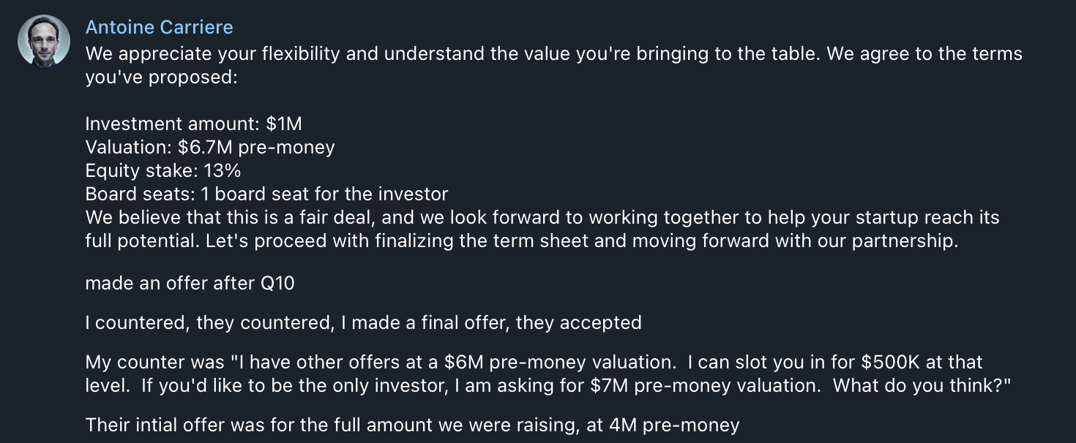Click the 'you've proposed:' text line
This screenshot has height=443, width=1076.
click(x=161, y=77)
